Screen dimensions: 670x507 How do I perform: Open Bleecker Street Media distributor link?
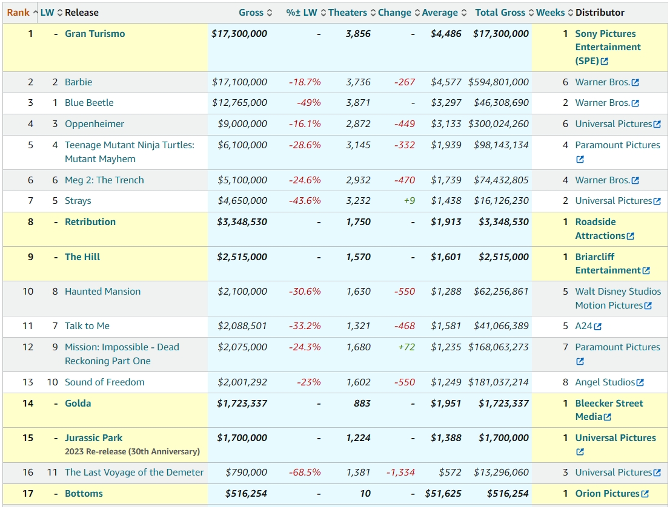pyautogui.click(x=609, y=410)
